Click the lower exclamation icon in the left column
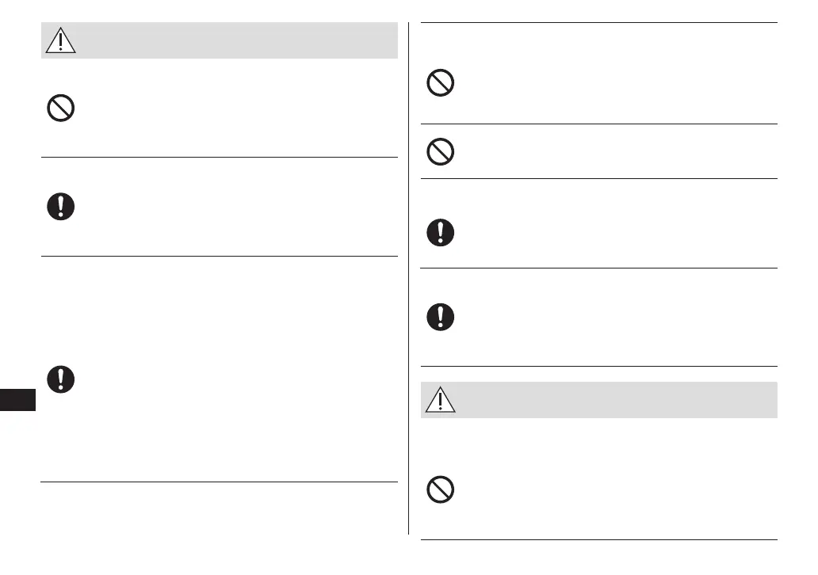The height and width of the screenshot is (575, 818). [x=61, y=379]
